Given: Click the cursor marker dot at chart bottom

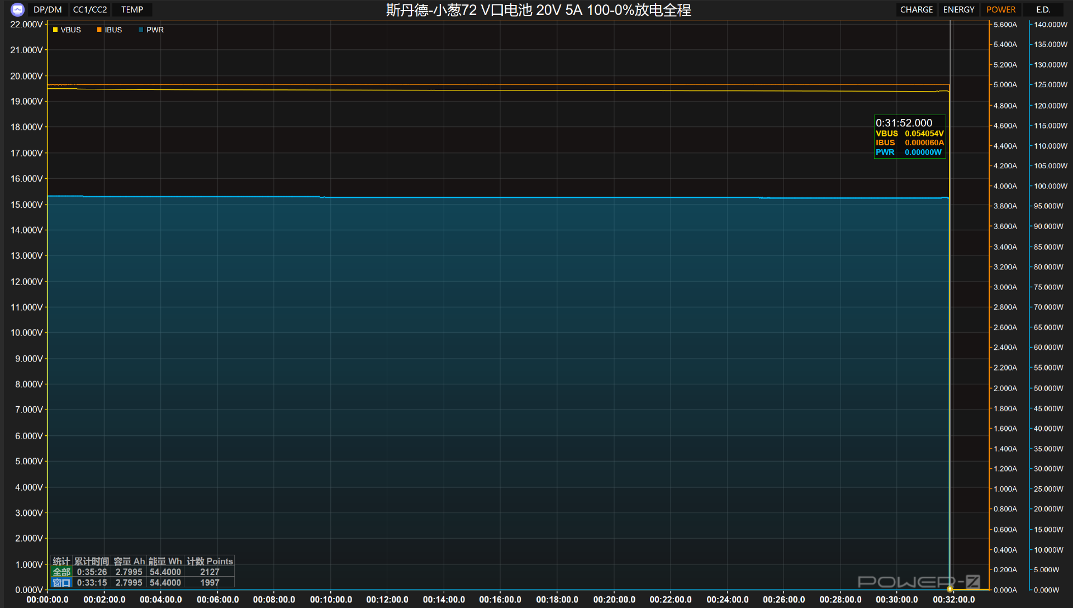Looking at the screenshot, I should [x=949, y=589].
